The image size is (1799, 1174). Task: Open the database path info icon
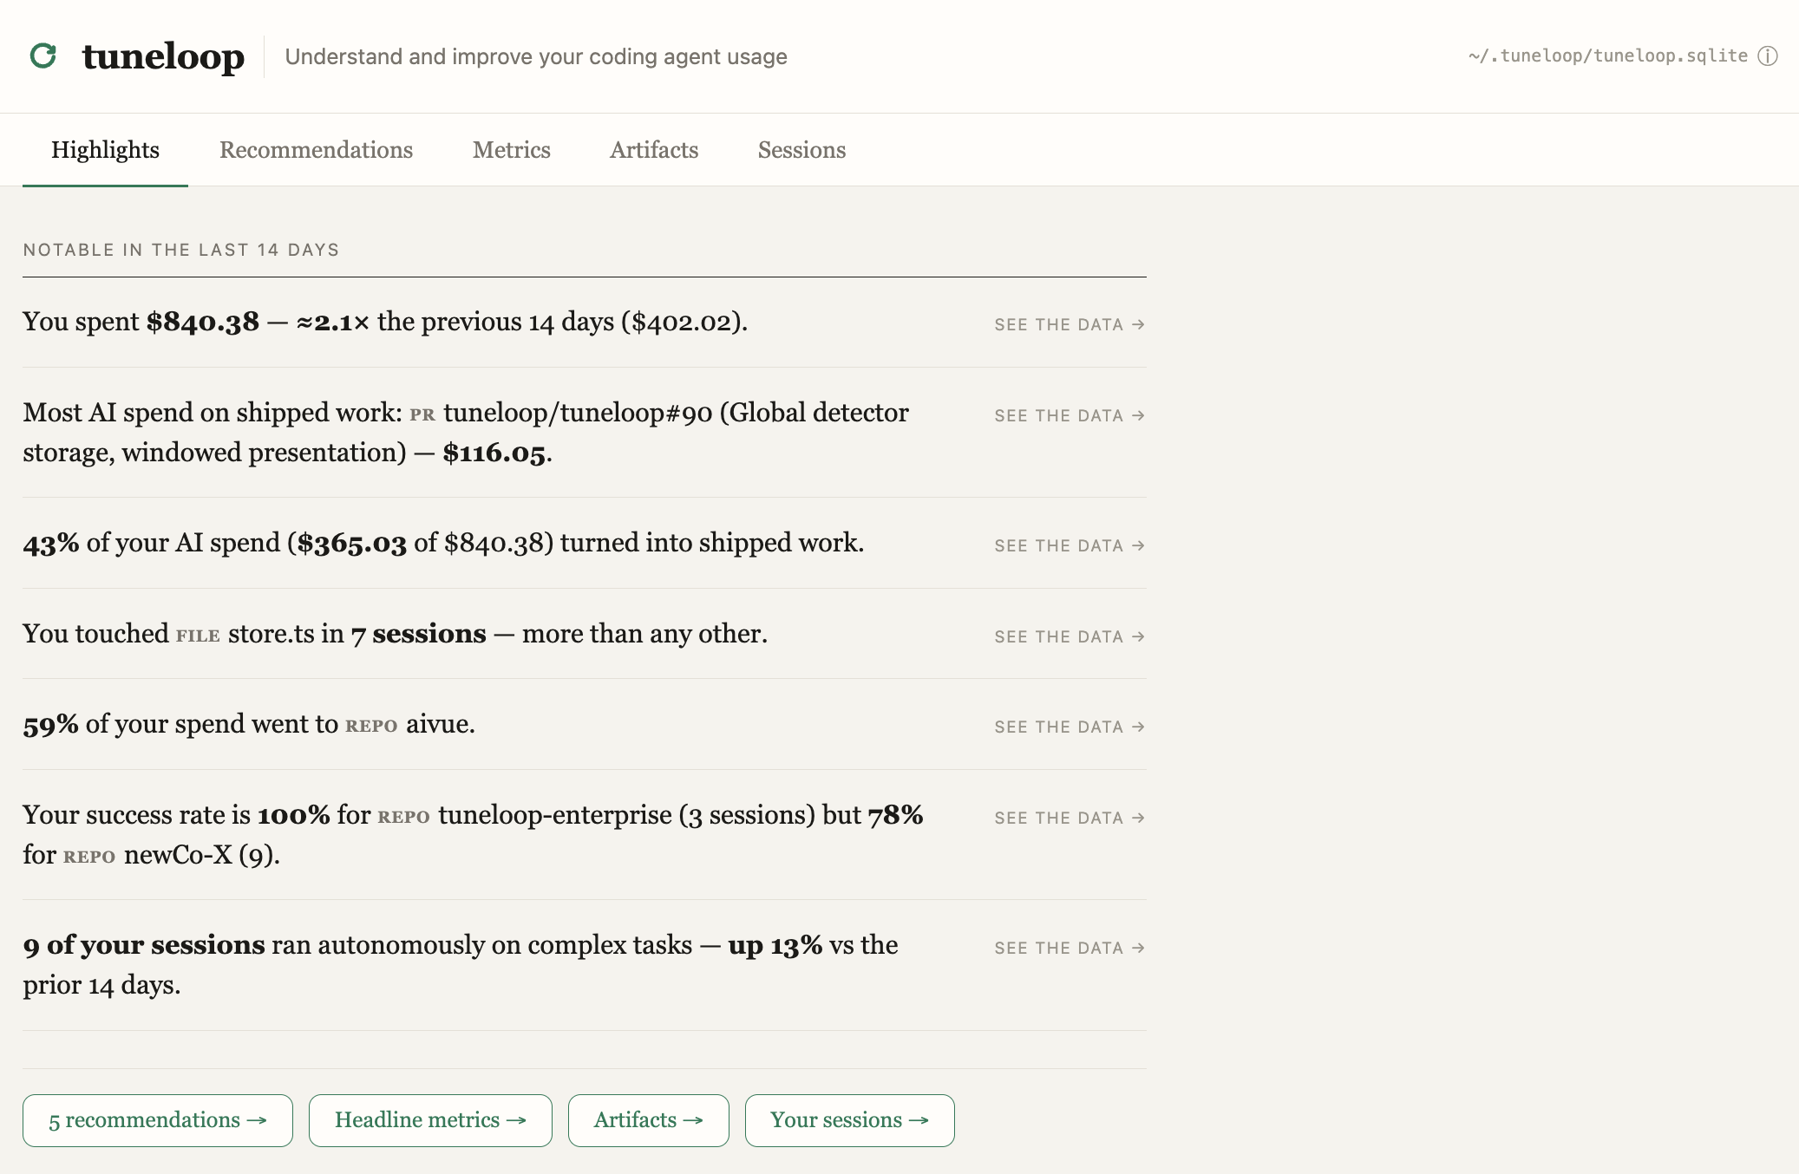coord(1768,56)
